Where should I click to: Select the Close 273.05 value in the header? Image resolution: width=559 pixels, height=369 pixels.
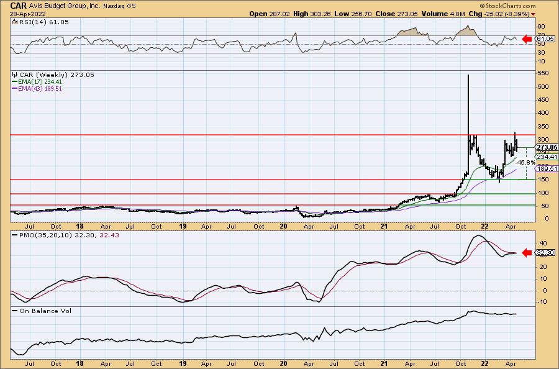pos(396,14)
